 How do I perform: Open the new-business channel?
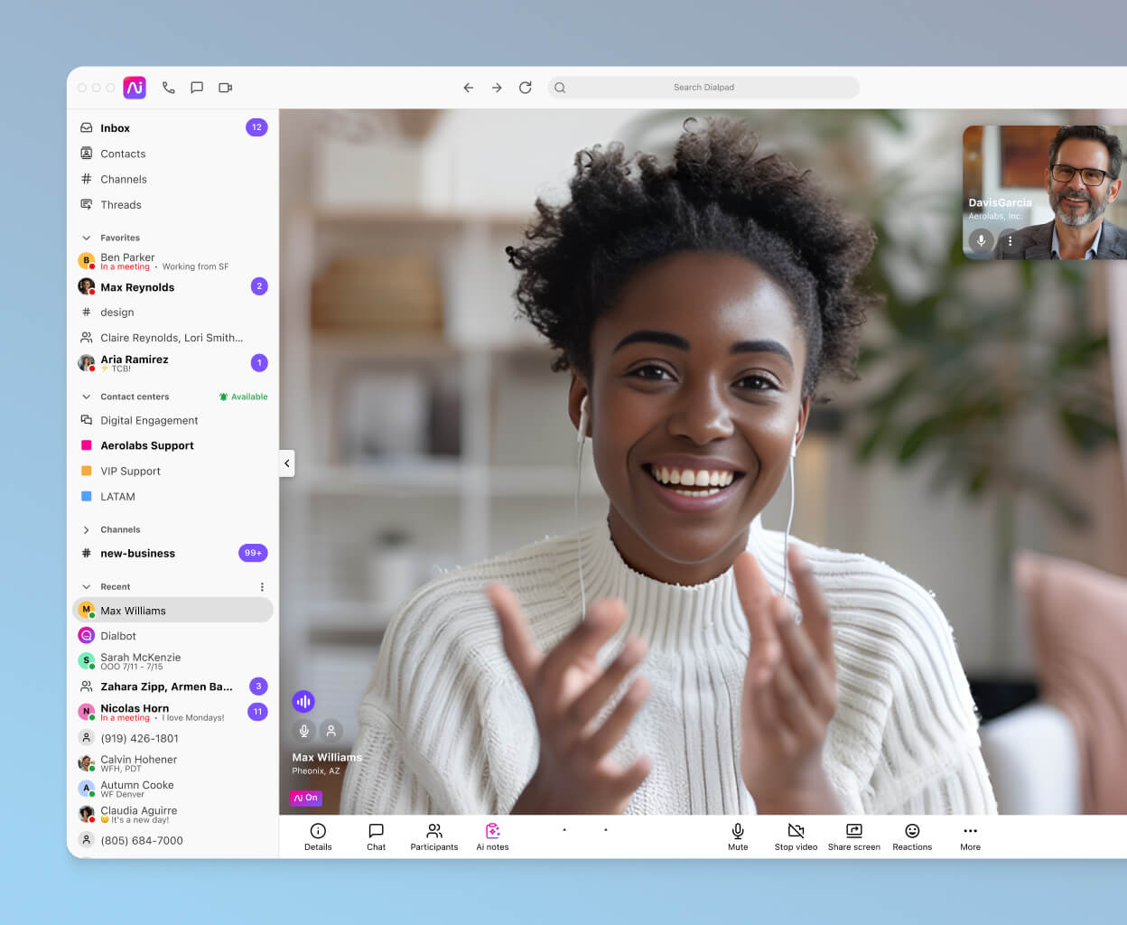(x=135, y=553)
